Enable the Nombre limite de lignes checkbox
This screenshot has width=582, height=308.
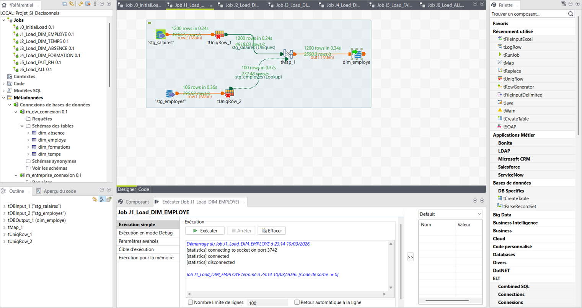click(190, 302)
